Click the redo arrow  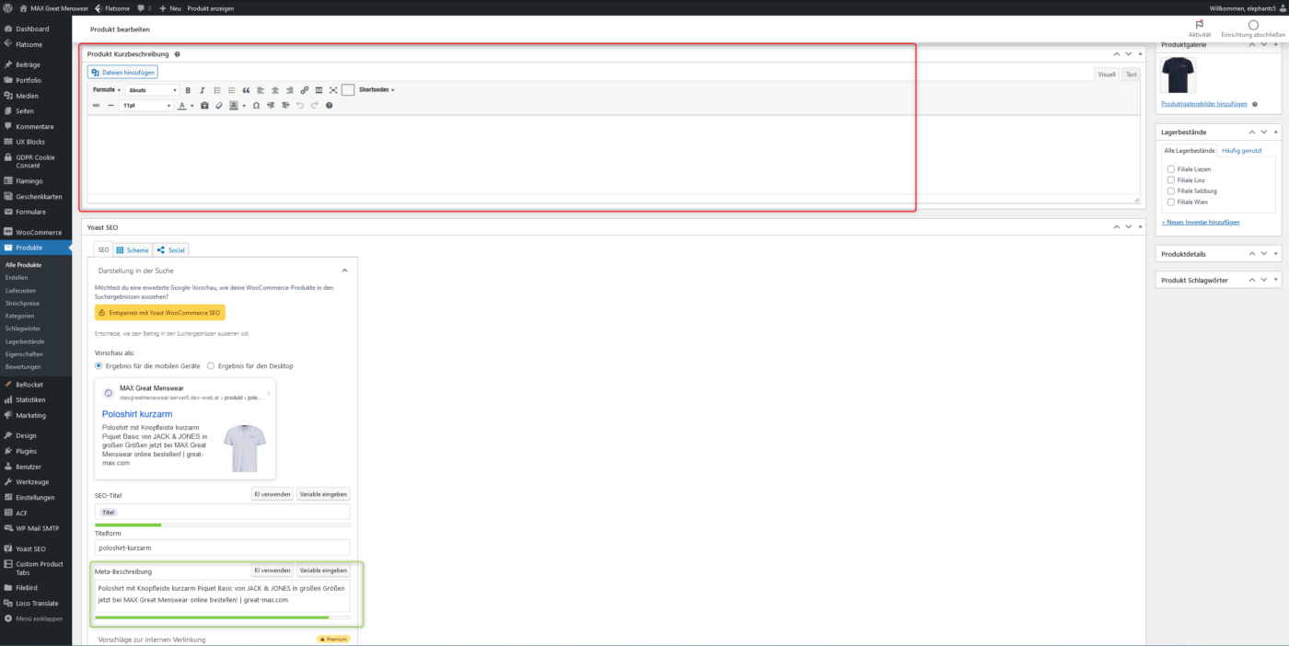pyautogui.click(x=314, y=106)
